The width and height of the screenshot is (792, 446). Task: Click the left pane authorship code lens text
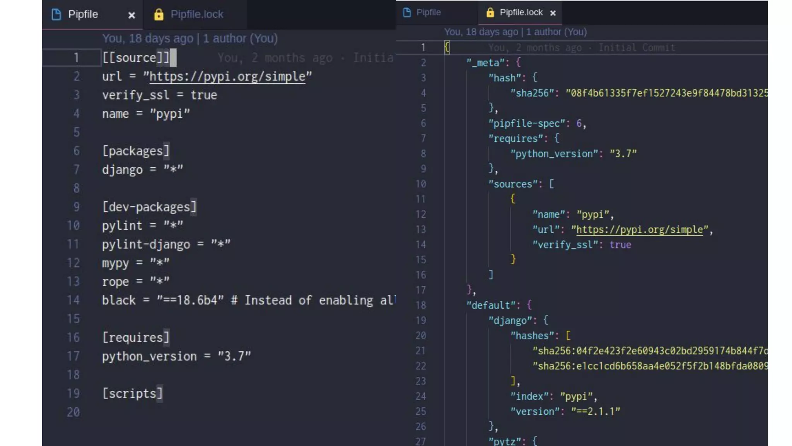pos(189,38)
